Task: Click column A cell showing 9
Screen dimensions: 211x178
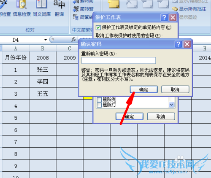Action: point(16,166)
